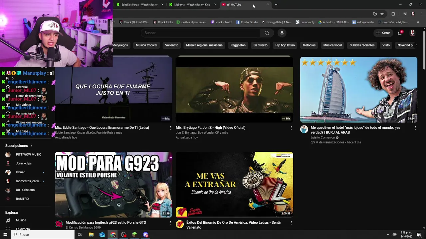Filter by the Subidas recientes chip
The width and height of the screenshot is (426, 239).
[362, 45]
